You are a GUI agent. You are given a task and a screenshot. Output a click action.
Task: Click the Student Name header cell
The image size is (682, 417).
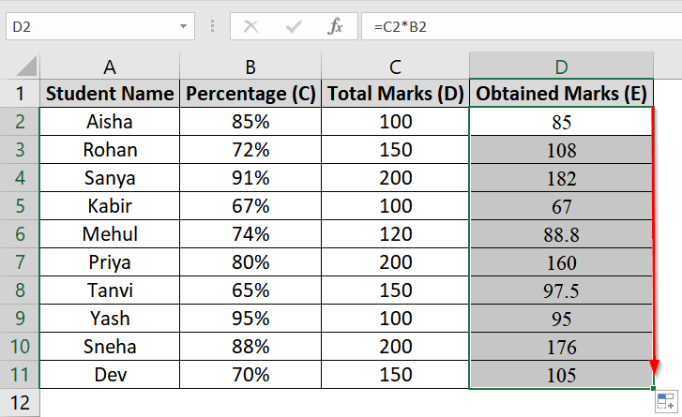(x=110, y=94)
